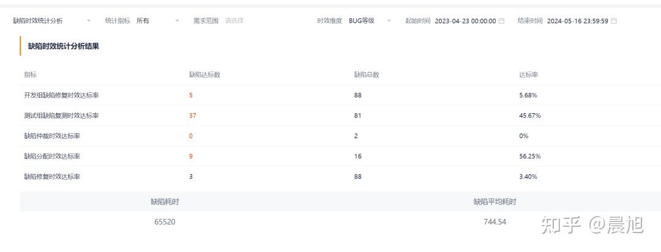Click the start time date field
Viewport: 661px width, 252px height.
click(x=465, y=21)
